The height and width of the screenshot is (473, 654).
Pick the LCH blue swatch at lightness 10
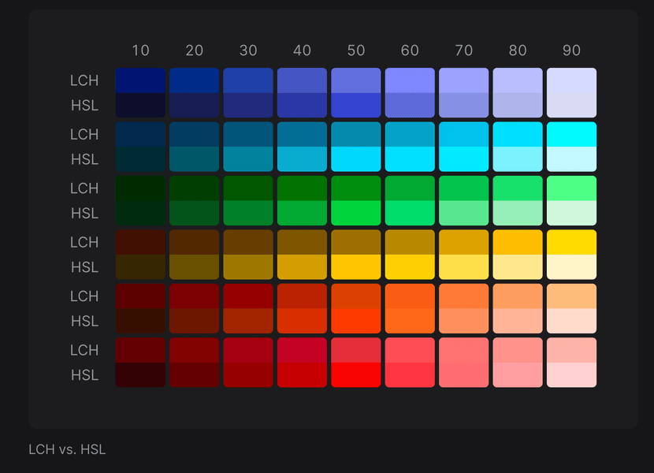140,80
